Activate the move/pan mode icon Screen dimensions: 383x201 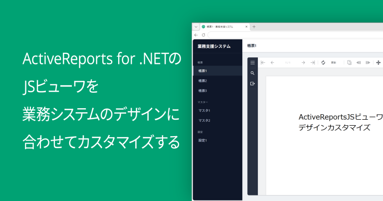coord(379,63)
